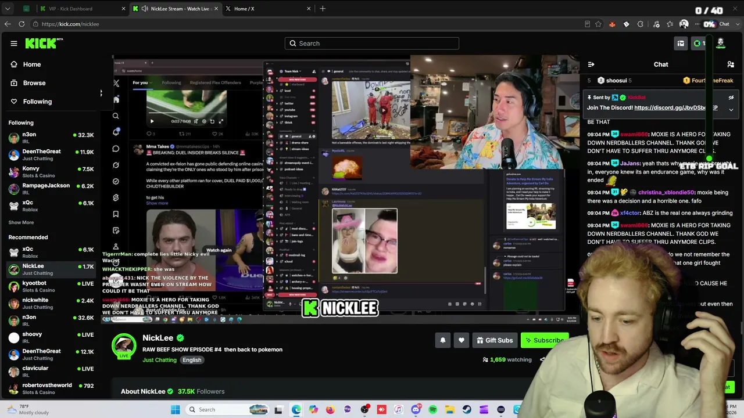The height and width of the screenshot is (418, 744).
Task: Open NickLee's live profile avatar
Action: coord(124,345)
